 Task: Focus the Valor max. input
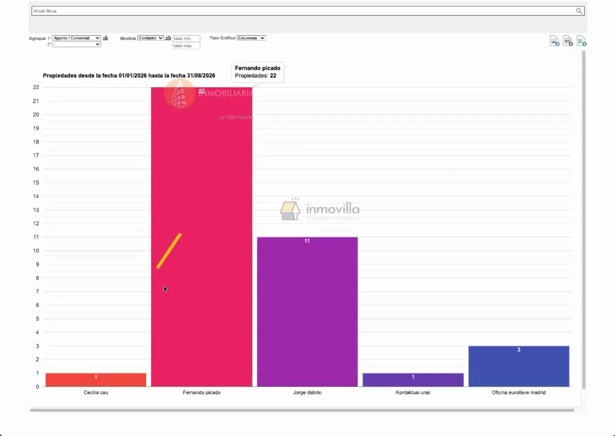[186, 46]
